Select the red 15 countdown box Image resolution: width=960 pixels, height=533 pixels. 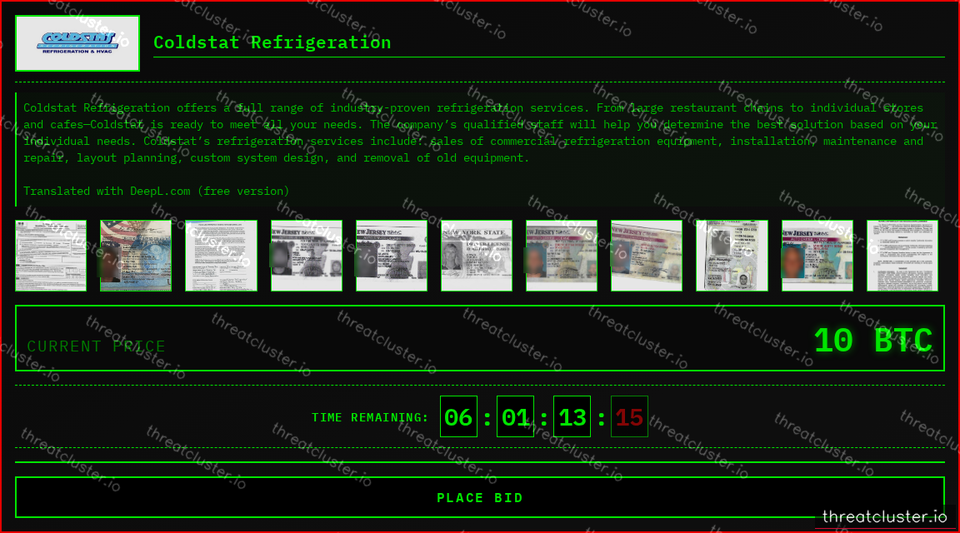pyautogui.click(x=629, y=416)
